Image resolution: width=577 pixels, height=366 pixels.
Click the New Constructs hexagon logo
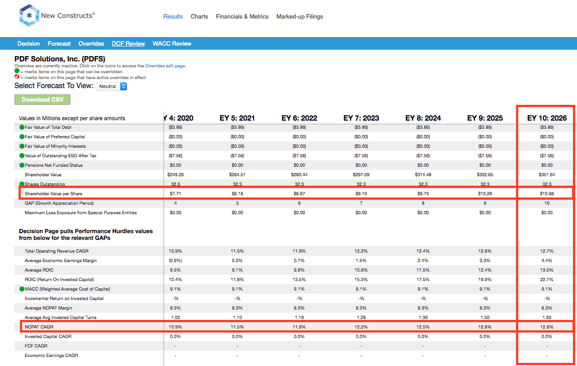[x=29, y=15]
